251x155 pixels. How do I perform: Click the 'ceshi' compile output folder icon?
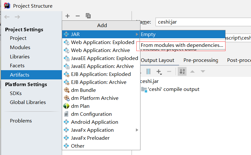[144, 89]
